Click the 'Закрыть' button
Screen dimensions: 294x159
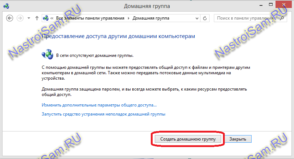[238, 139]
